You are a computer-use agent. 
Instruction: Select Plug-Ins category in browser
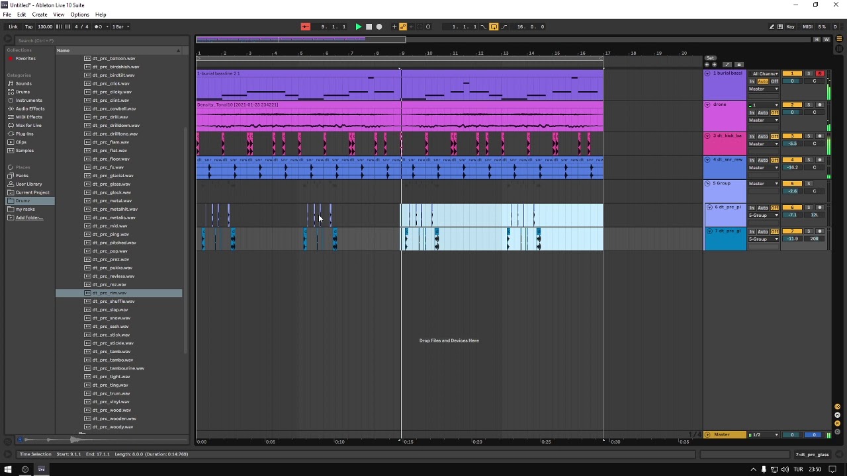[x=24, y=134]
